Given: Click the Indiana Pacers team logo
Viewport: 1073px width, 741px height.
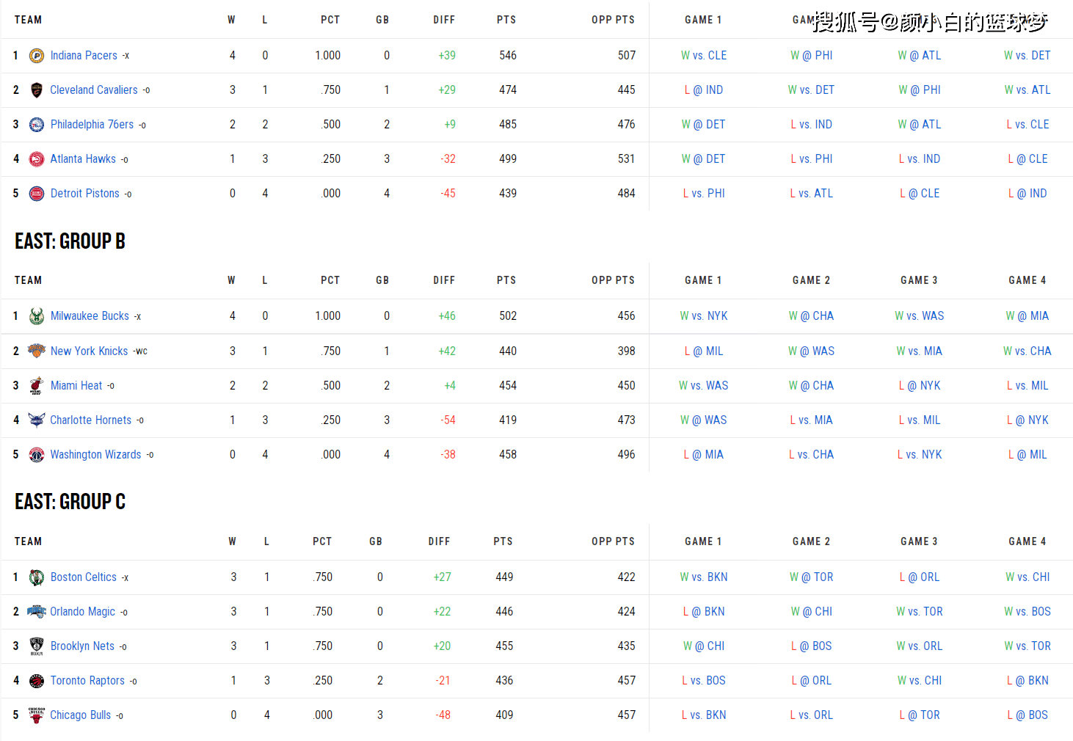Looking at the screenshot, I should click(x=37, y=56).
